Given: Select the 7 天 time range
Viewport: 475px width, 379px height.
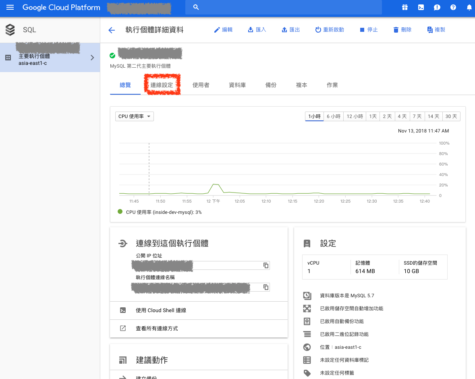Looking at the screenshot, I should 417,116.
